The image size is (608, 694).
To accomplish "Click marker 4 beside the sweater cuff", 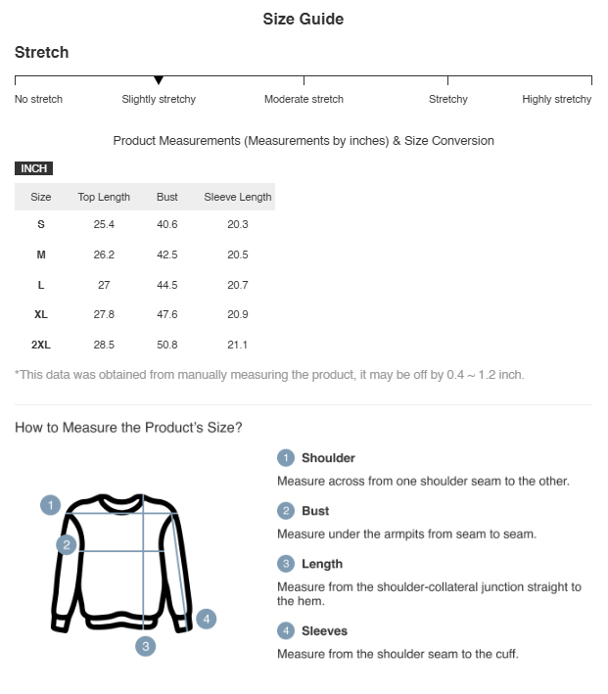I will pyautogui.click(x=206, y=619).
